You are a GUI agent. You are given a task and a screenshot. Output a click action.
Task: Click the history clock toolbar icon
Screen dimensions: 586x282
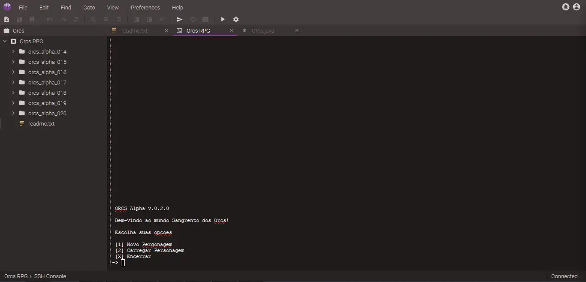(x=193, y=19)
